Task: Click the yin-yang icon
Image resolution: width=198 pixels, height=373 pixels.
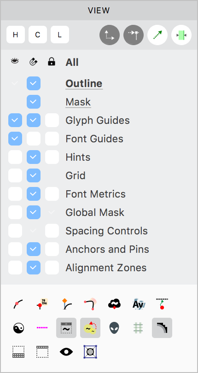Action: pos(18,328)
